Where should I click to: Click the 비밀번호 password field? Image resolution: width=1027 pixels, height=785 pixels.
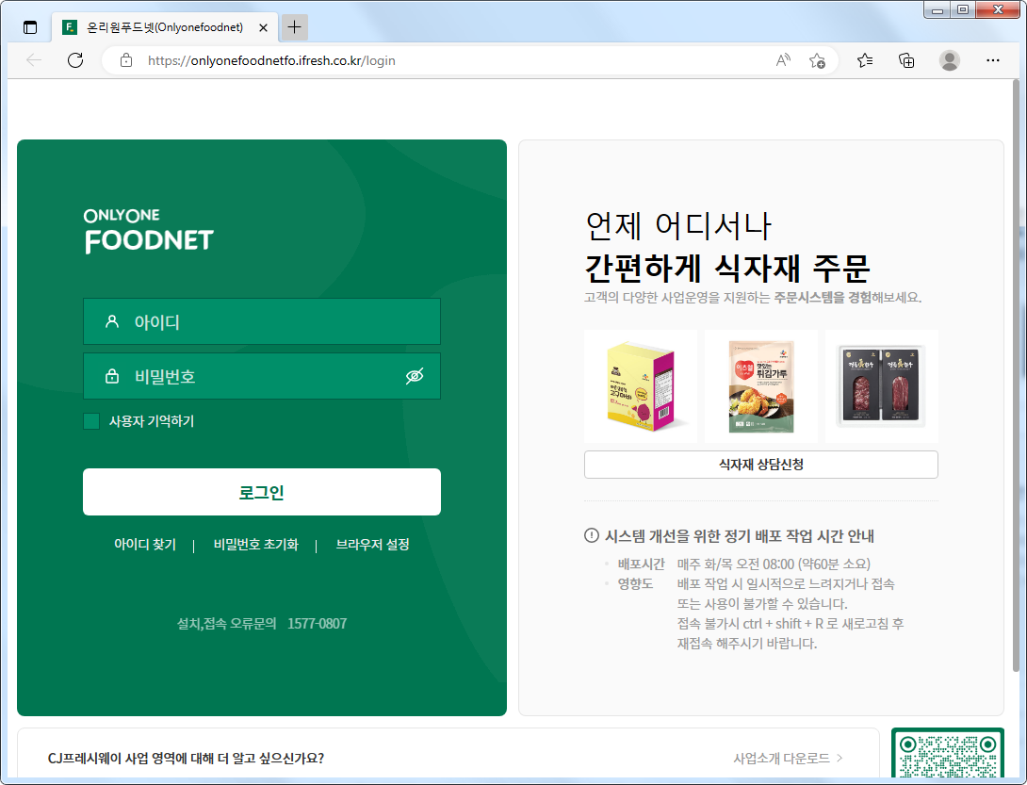coord(262,376)
